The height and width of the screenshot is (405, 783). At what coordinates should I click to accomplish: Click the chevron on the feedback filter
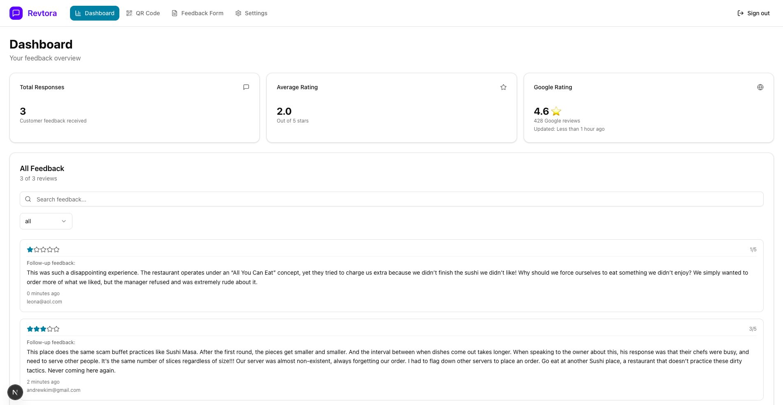pyautogui.click(x=64, y=221)
